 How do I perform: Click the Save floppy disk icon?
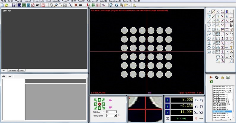pyautogui.click(x=14, y=5)
